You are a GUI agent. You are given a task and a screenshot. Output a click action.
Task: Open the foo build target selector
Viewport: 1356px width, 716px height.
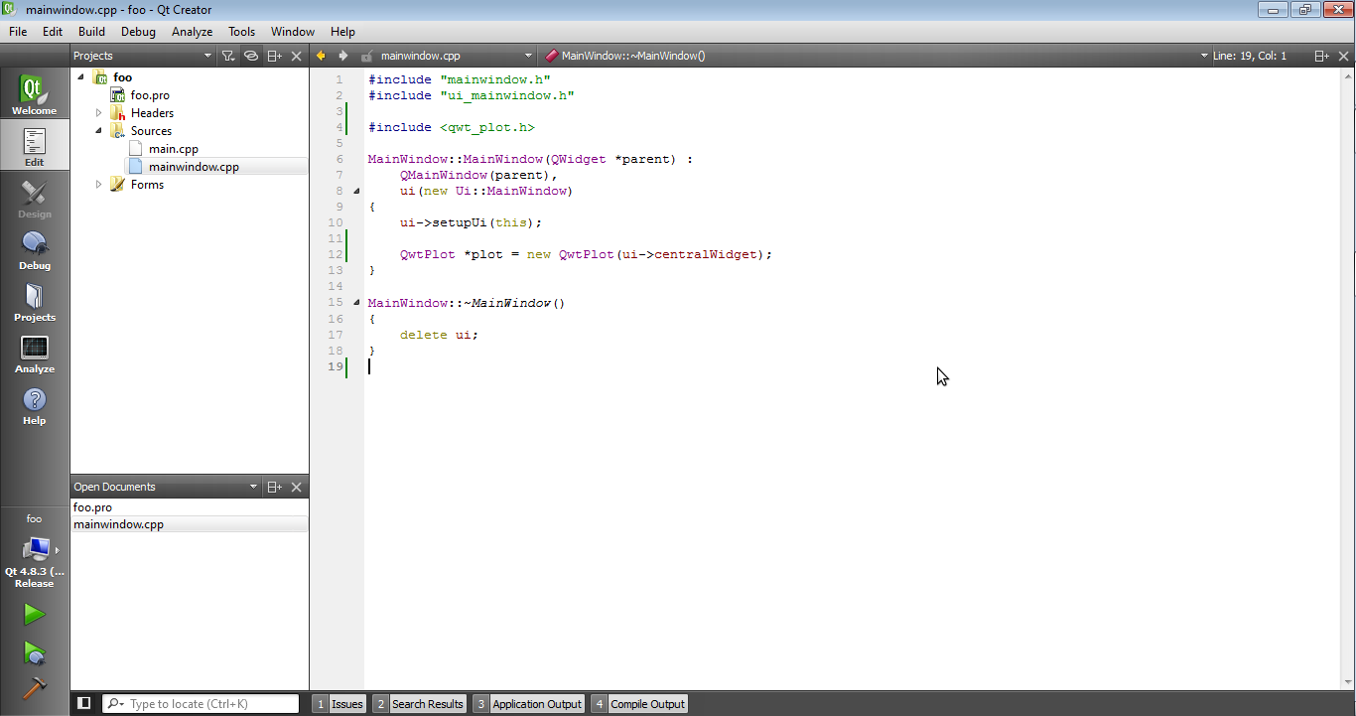[x=34, y=550]
